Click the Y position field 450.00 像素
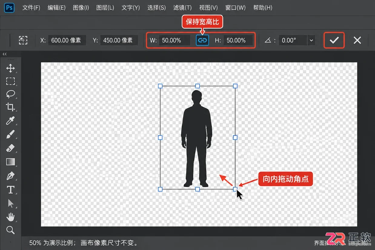375x250 pixels. tap(119, 40)
